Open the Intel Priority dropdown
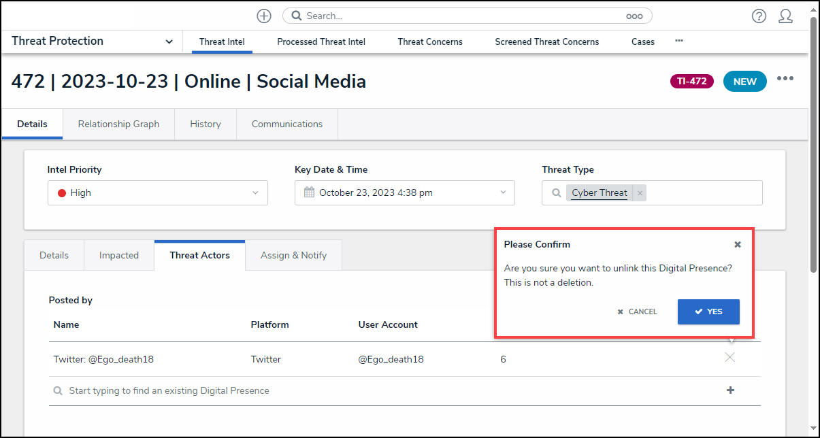Viewport: 820px width, 438px height. coord(158,193)
